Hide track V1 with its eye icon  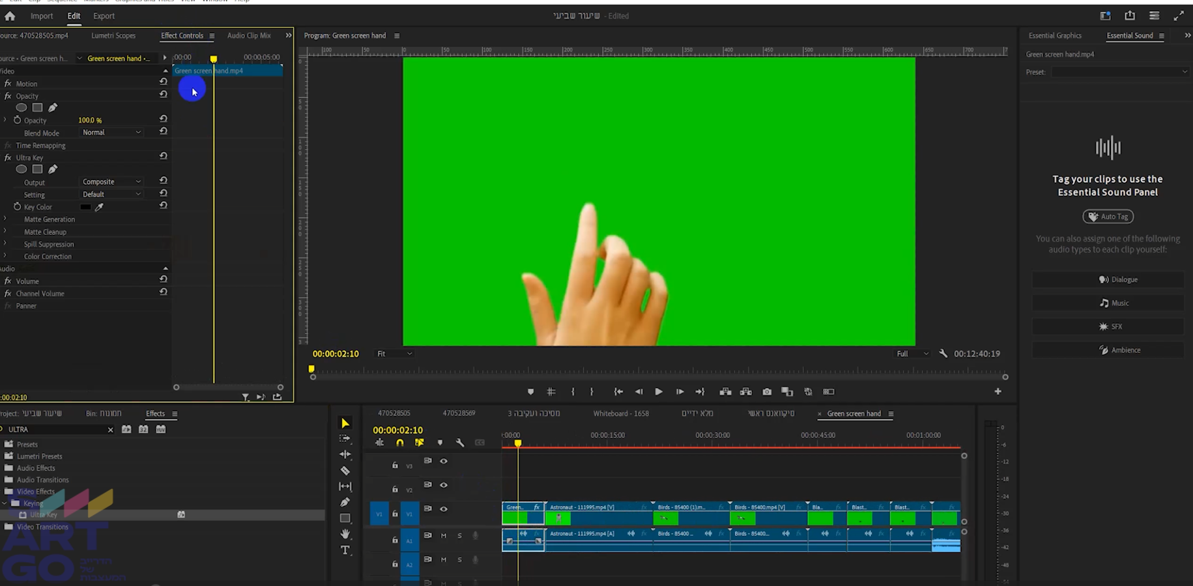444,509
